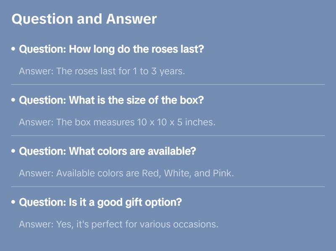Expand the question about good gift option
The image size is (336, 251).
[x=100, y=202]
